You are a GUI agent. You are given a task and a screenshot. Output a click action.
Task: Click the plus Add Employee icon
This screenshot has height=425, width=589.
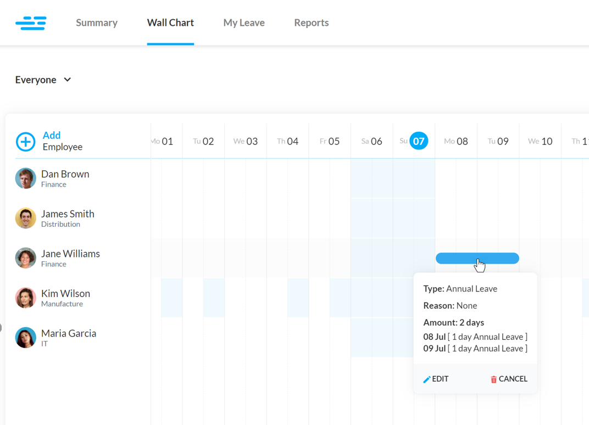click(25, 142)
